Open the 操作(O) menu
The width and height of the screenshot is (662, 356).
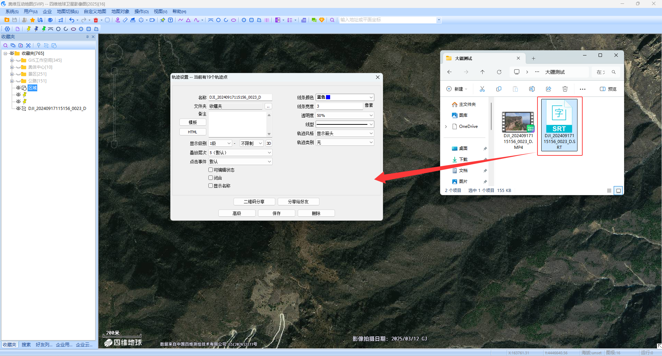[141, 12]
